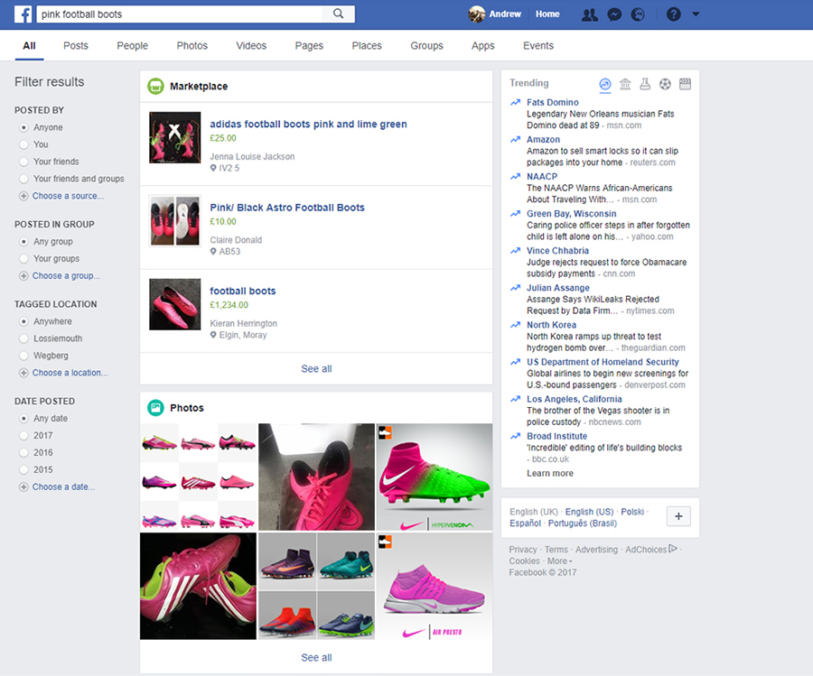The width and height of the screenshot is (813, 676).
Task: Click the pink football boots search field
Action: tap(180, 14)
